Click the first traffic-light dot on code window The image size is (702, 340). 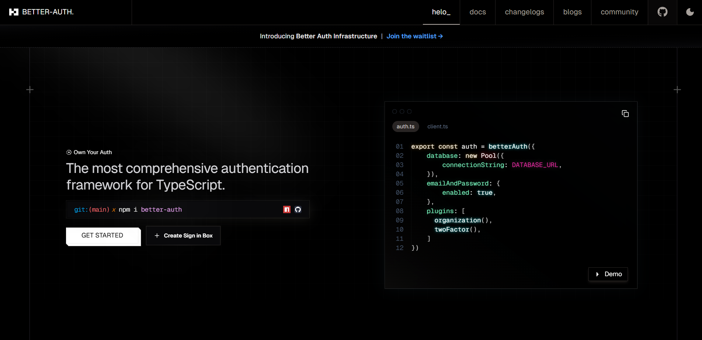pyautogui.click(x=394, y=111)
